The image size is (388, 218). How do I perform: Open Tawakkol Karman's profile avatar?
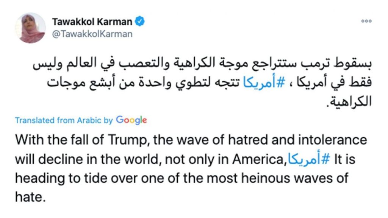point(30,28)
